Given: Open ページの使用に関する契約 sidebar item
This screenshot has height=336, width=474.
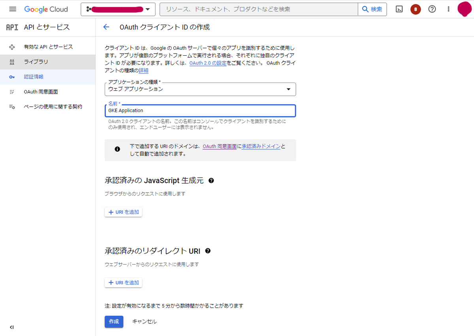Looking at the screenshot, I should (48, 107).
